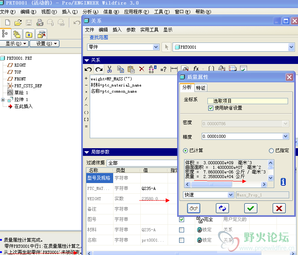The image size is (298, 255).
Task: Click the 选取项目 coordinate system field
Action: tap(248, 101)
